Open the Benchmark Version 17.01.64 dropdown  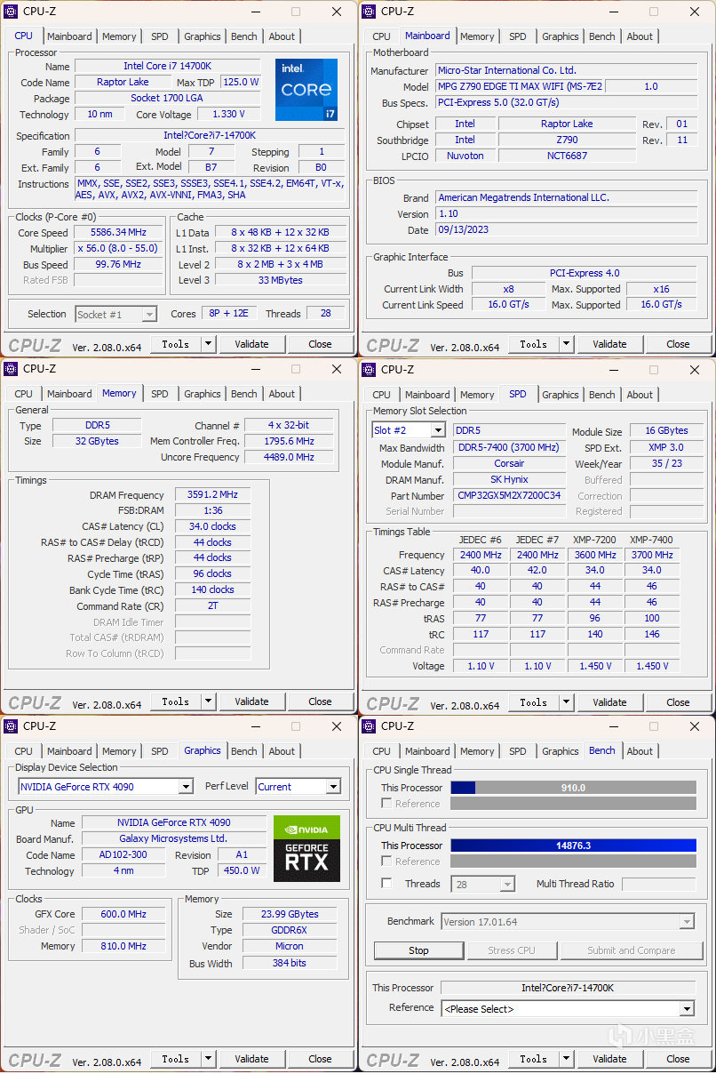(x=687, y=922)
